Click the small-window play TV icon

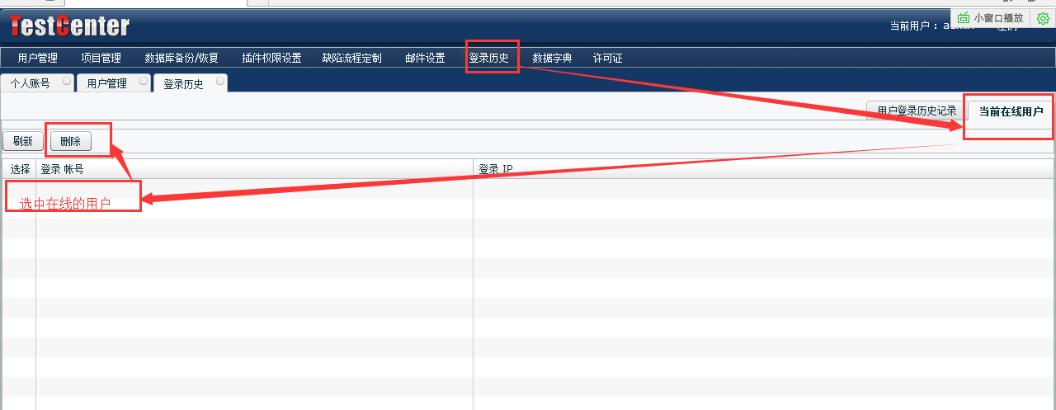[x=964, y=17]
